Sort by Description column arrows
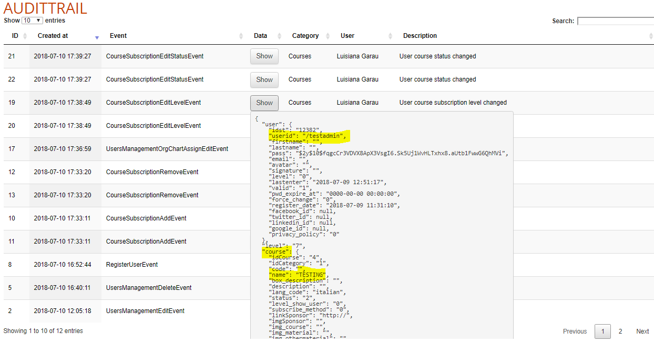Viewport: 654px width, 342px height. click(651, 36)
